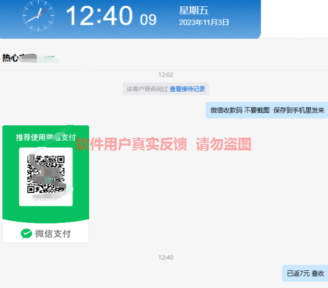This screenshot has height=288, width=328.
Task: Click the green 微信支付 logo icon
Action: 26,234
